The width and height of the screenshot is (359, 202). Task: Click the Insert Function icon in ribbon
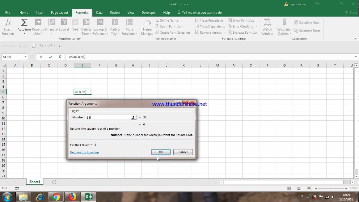click(x=8, y=22)
